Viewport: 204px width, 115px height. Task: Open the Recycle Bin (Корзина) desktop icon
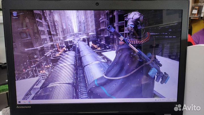[x=15, y=14]
